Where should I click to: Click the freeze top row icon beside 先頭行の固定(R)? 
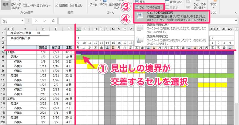coord(140,28)
